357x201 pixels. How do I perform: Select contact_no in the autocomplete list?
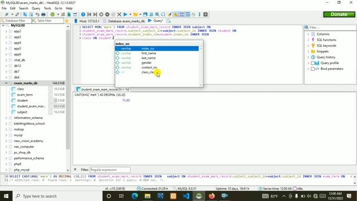157,68
